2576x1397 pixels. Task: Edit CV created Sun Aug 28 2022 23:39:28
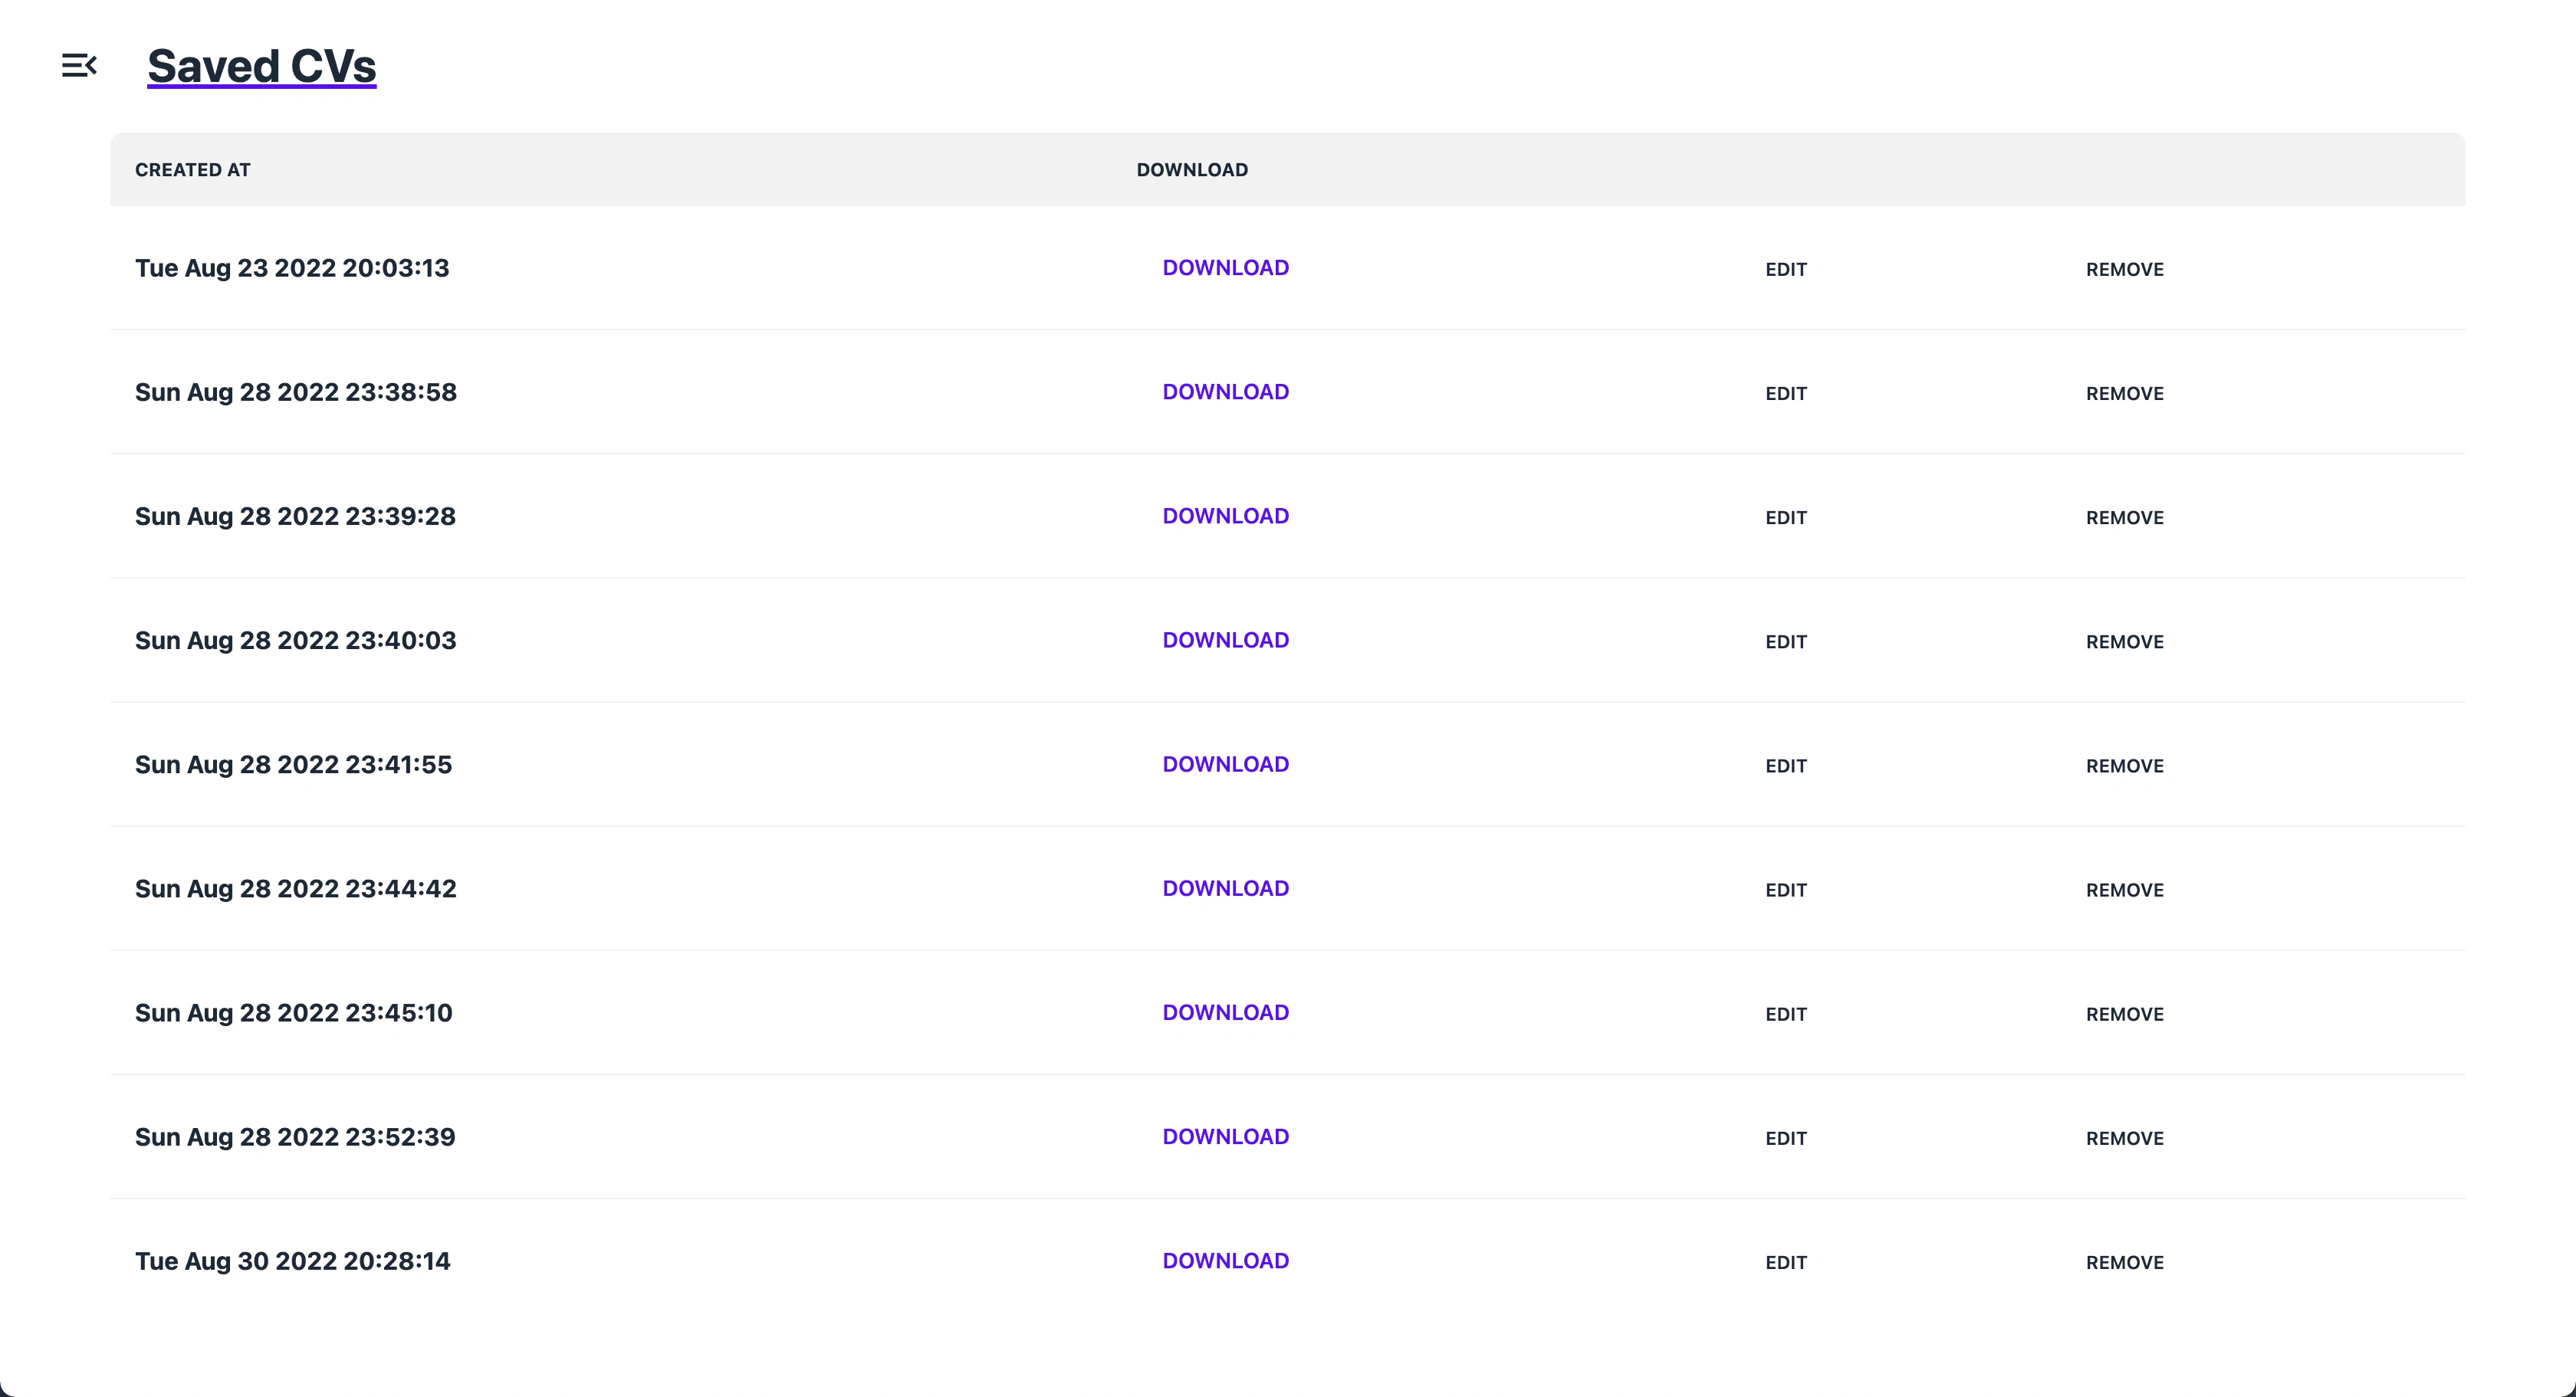[x=1785, y=517]
